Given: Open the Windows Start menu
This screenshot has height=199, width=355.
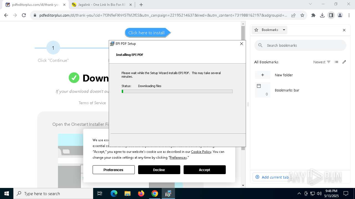Looking at the screenshot, I should click(x=7, y=193).
